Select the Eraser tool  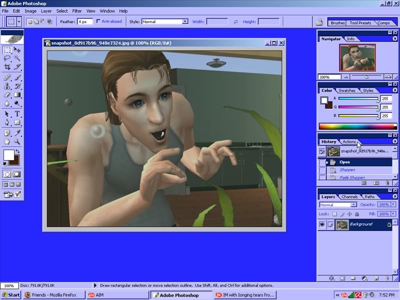click(x=7, y=94)
